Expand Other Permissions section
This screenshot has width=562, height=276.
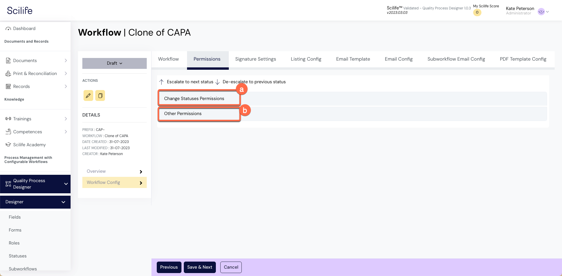(x=183, y=114)
